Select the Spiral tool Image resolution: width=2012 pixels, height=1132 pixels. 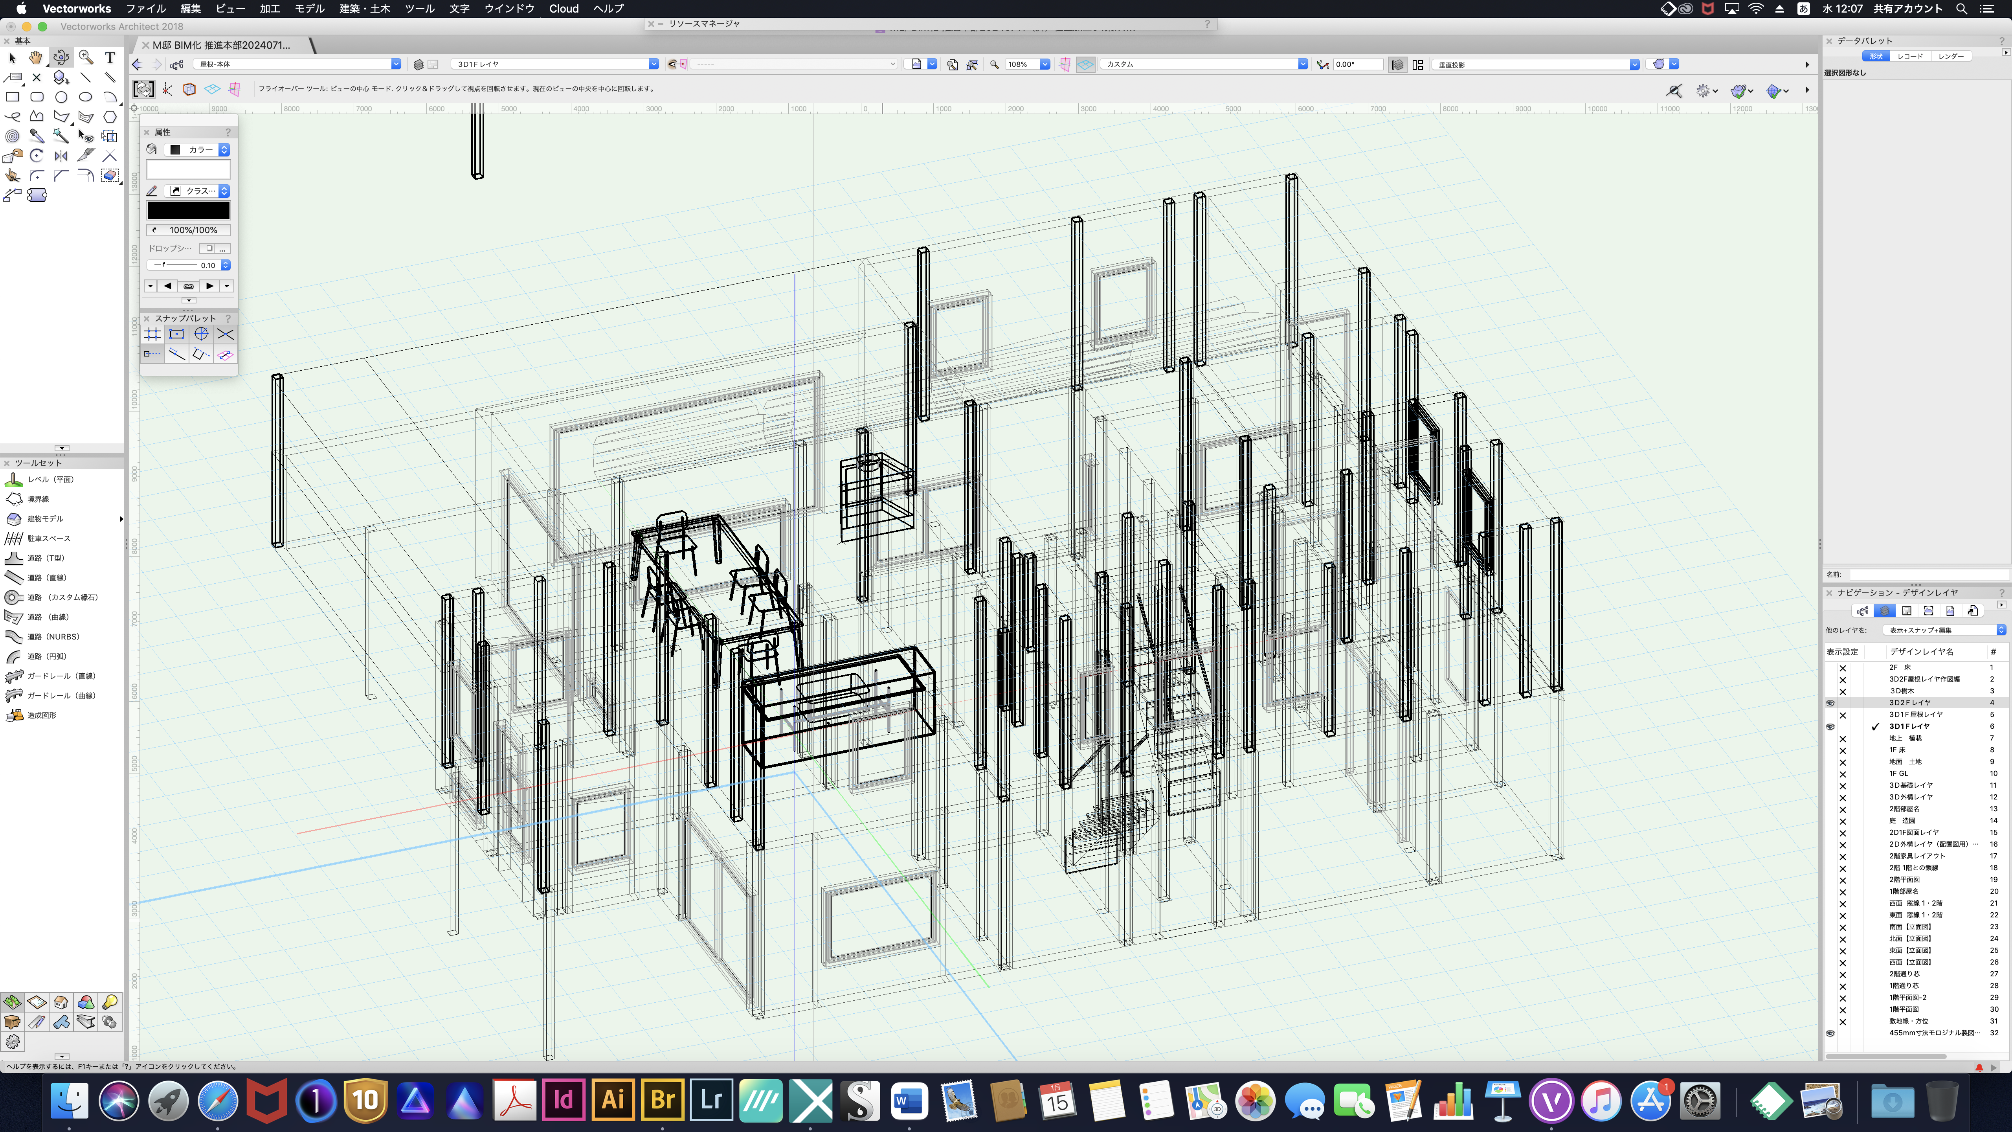coord(13,136)
